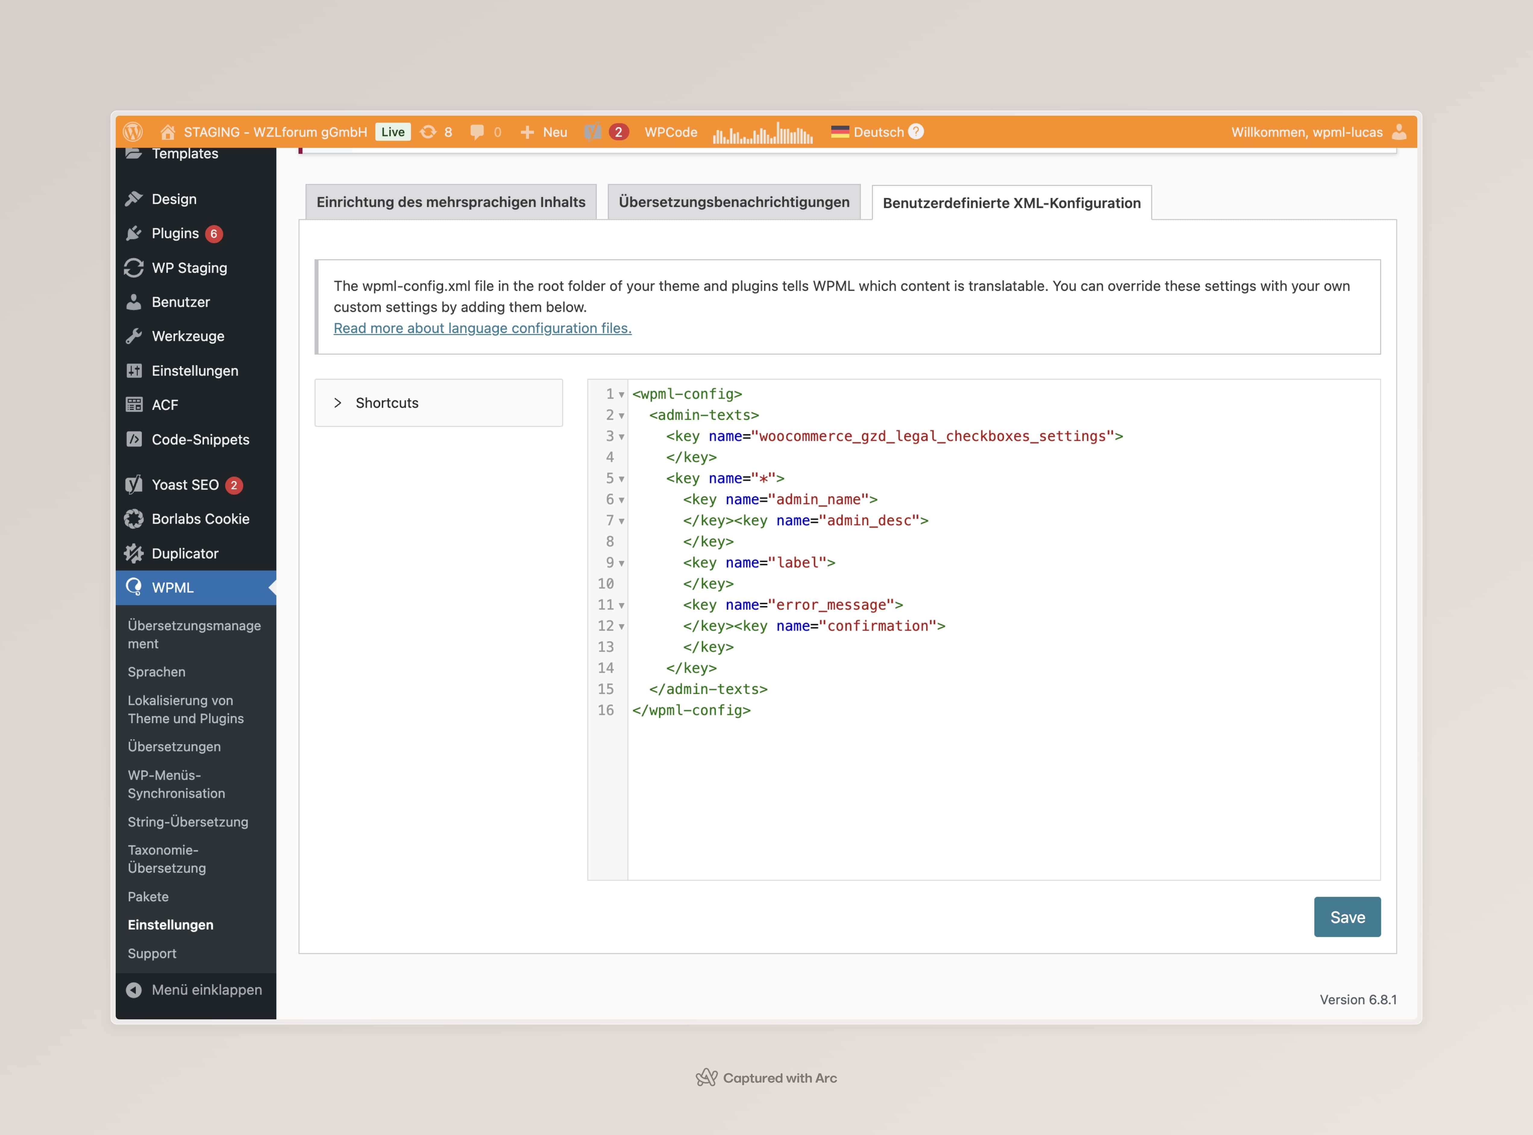Collapse fold arrow on line 6
This screenshot has height=1135, width=1533.
click(621, 500)
